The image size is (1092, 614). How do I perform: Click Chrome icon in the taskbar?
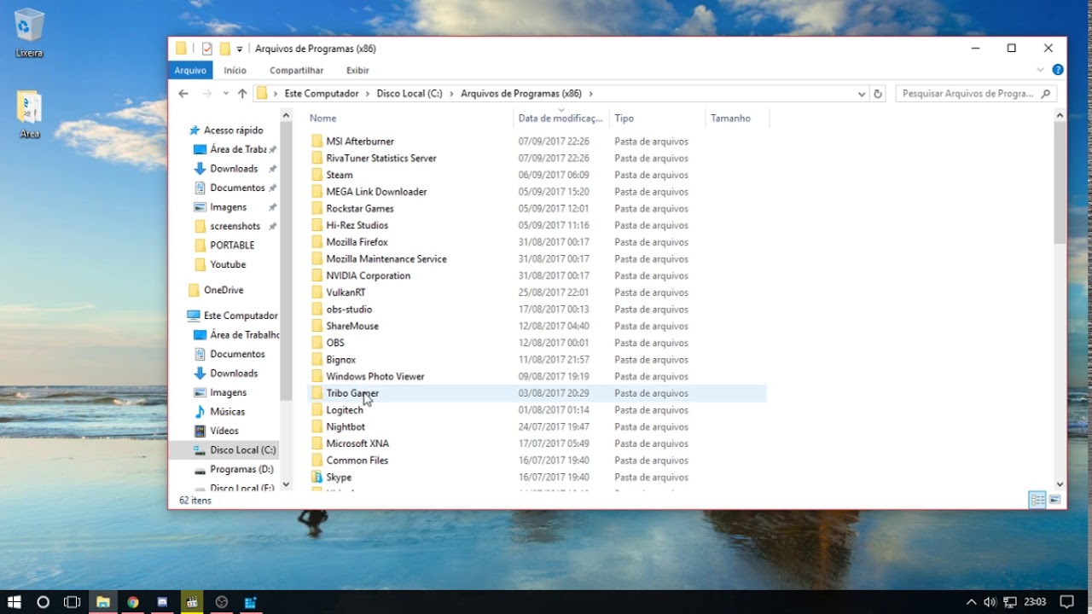click(x=133, y=602)
